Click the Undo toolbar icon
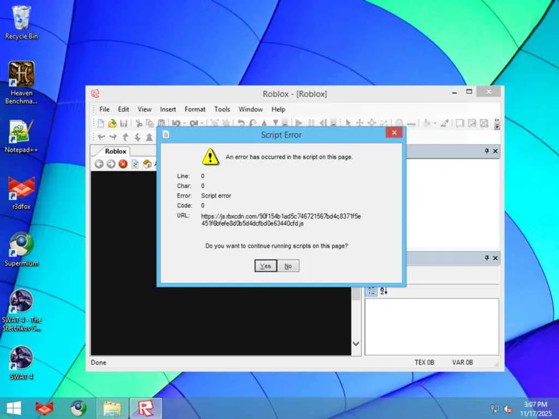Image resolution: width=559 pixels, height=419 pixels. coord(176,123)
